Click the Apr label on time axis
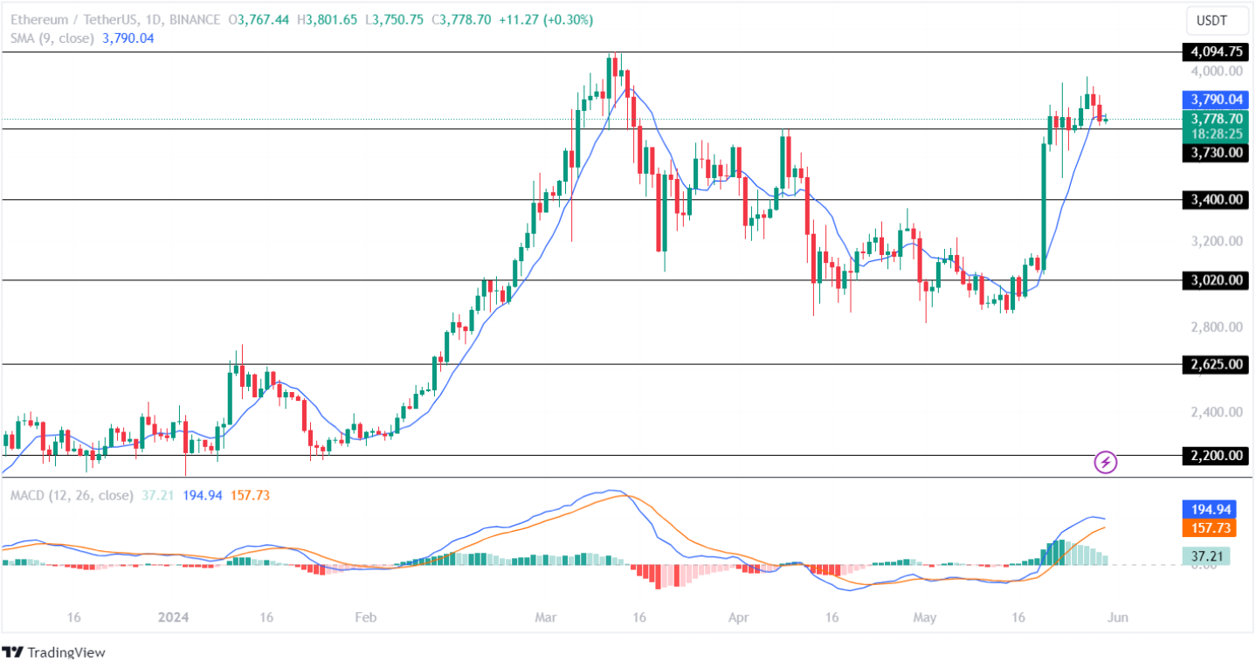Image resolution: width=1256 pixels, height=661 pixels. (x=739, y=617)
